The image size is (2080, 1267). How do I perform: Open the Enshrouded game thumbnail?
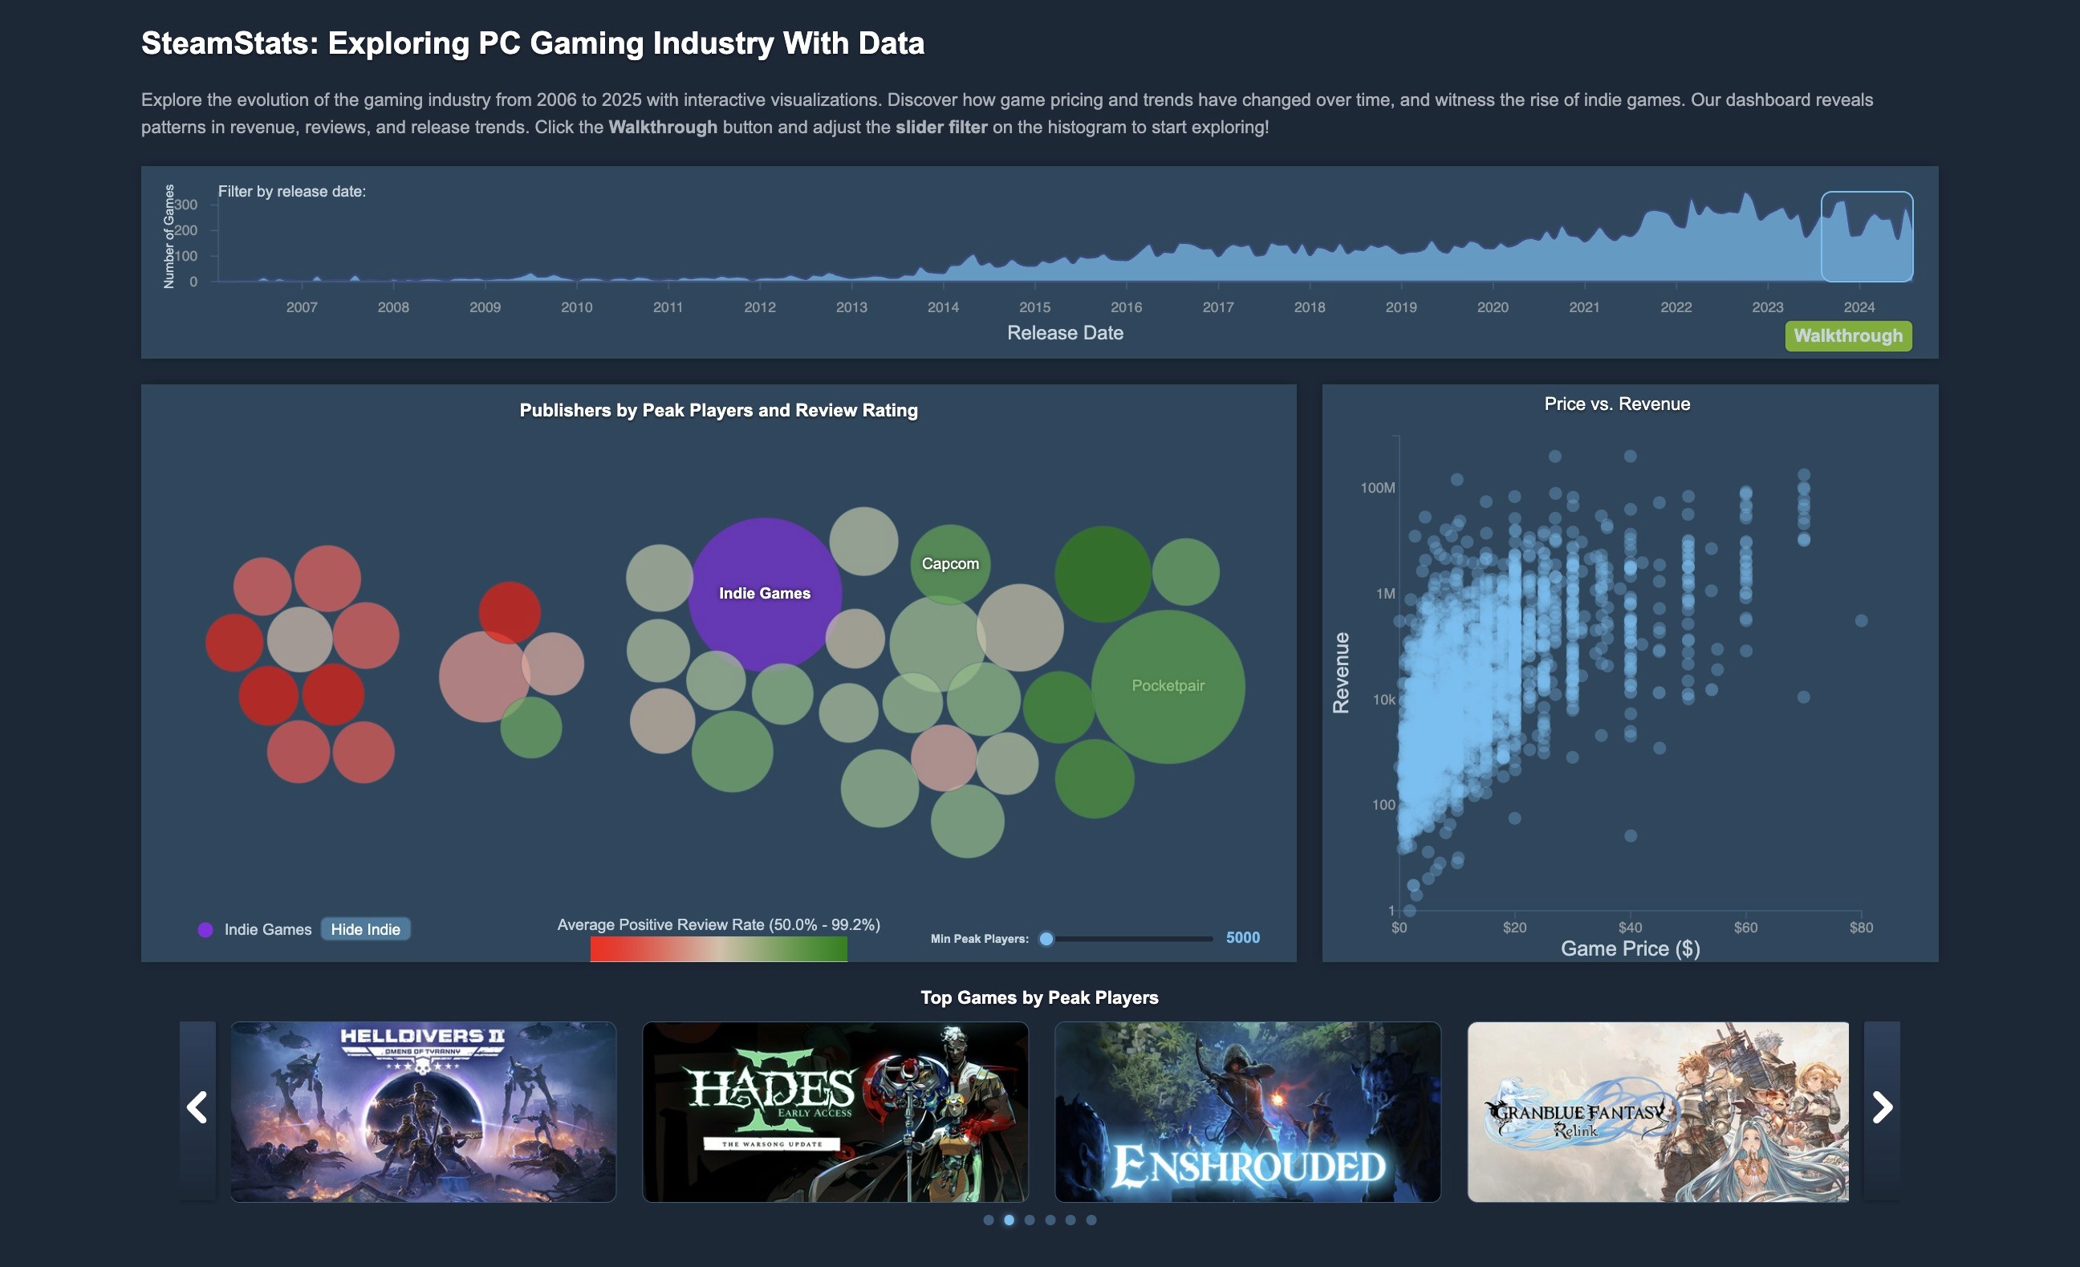(1247, 1111)
